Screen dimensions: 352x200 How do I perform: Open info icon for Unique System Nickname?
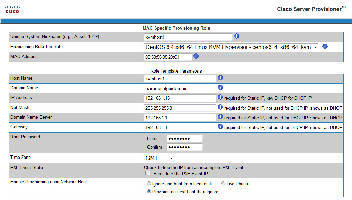[236, 36]
